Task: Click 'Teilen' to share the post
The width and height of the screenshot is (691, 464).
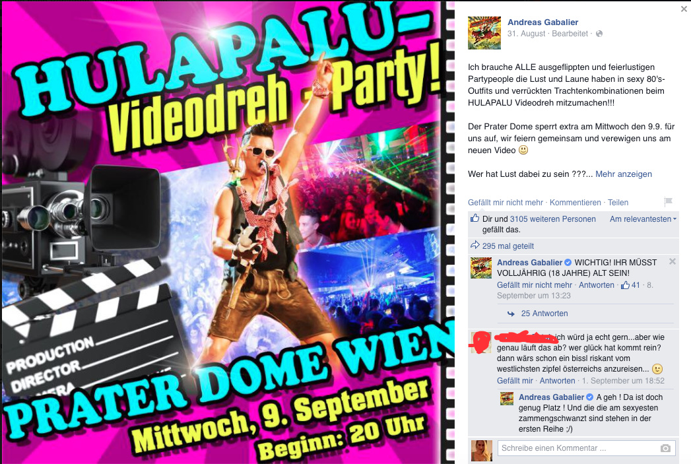Action: click(618, 202)
